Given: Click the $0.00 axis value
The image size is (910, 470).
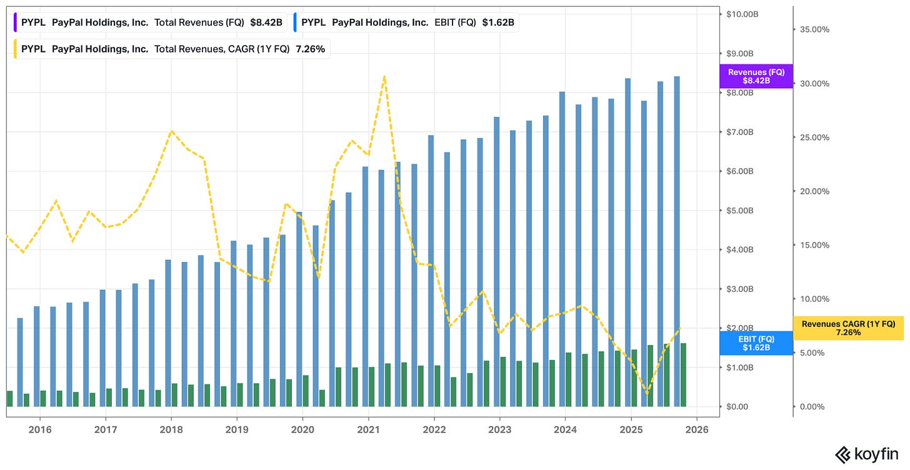Looking at the screenshot, I should click(737, 407).
